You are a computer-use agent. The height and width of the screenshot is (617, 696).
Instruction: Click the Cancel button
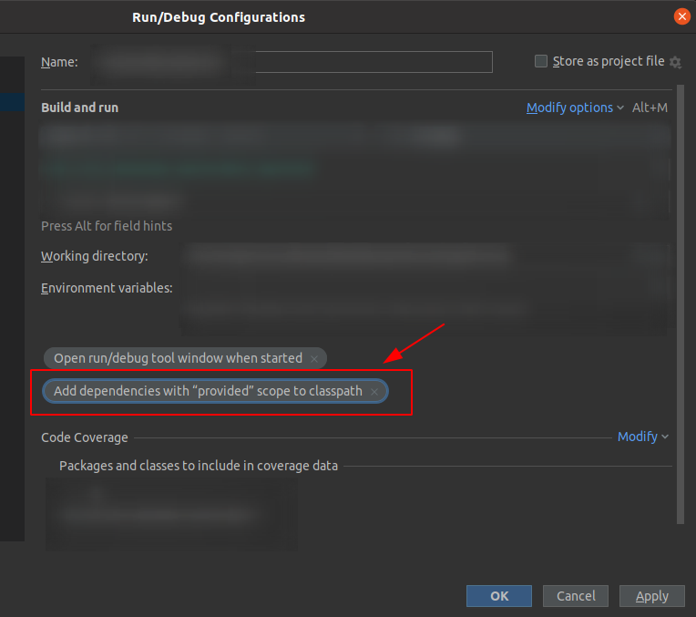tap(576, 596)
